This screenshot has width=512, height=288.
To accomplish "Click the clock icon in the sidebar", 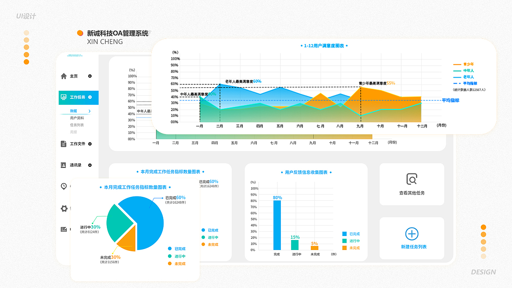I will (x=64, y=186).
